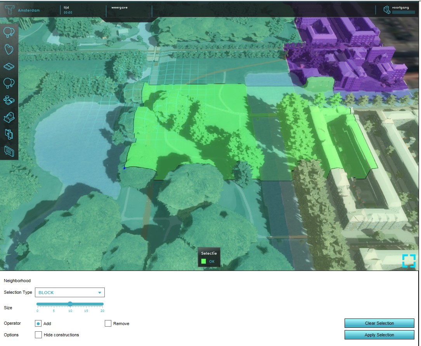Click the Size slider handle
Screen dimensions: 421x346
(x=70, y=304)
